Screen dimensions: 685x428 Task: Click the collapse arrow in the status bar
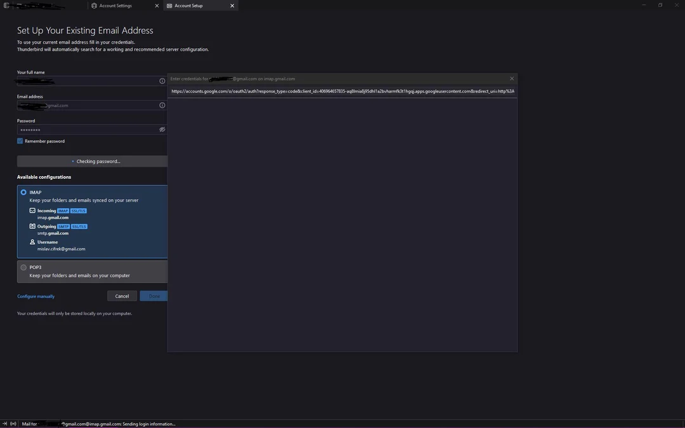point(4,424)
